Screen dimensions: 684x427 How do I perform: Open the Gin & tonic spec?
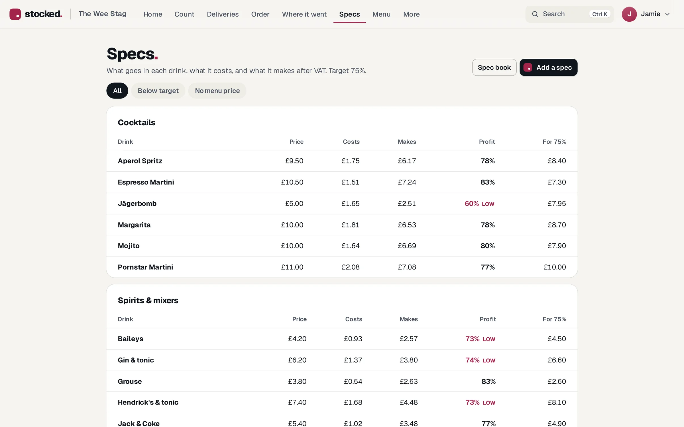point(342,360)
